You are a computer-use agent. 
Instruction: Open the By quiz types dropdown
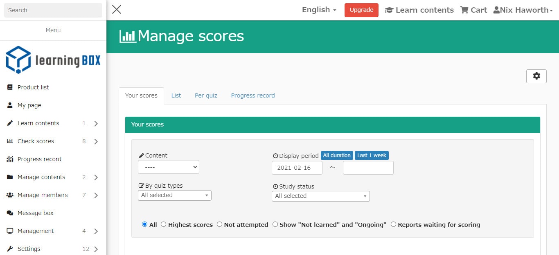tap(175, 195)
